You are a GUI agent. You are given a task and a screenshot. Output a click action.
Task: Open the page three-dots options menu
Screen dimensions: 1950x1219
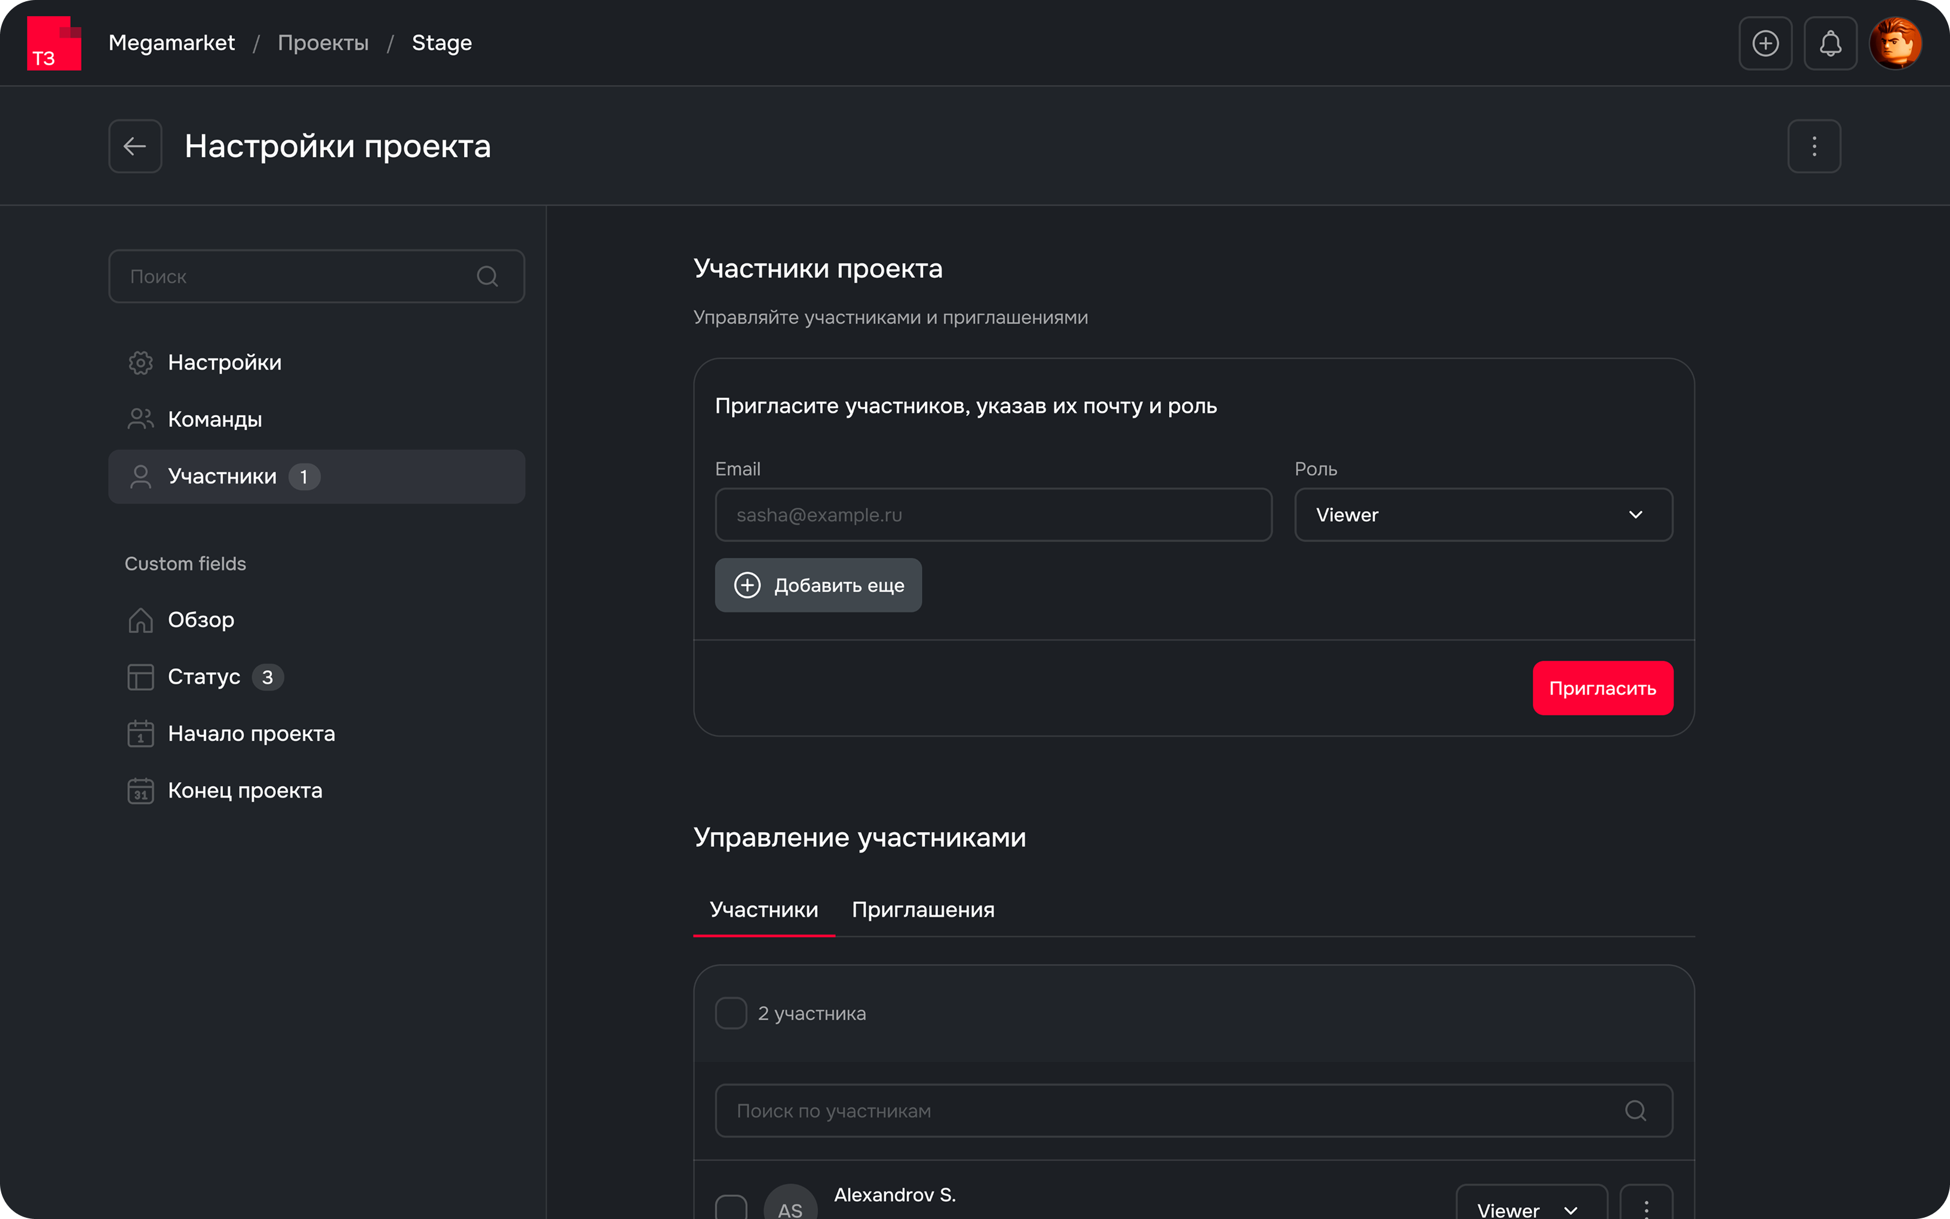(1814, 146)
